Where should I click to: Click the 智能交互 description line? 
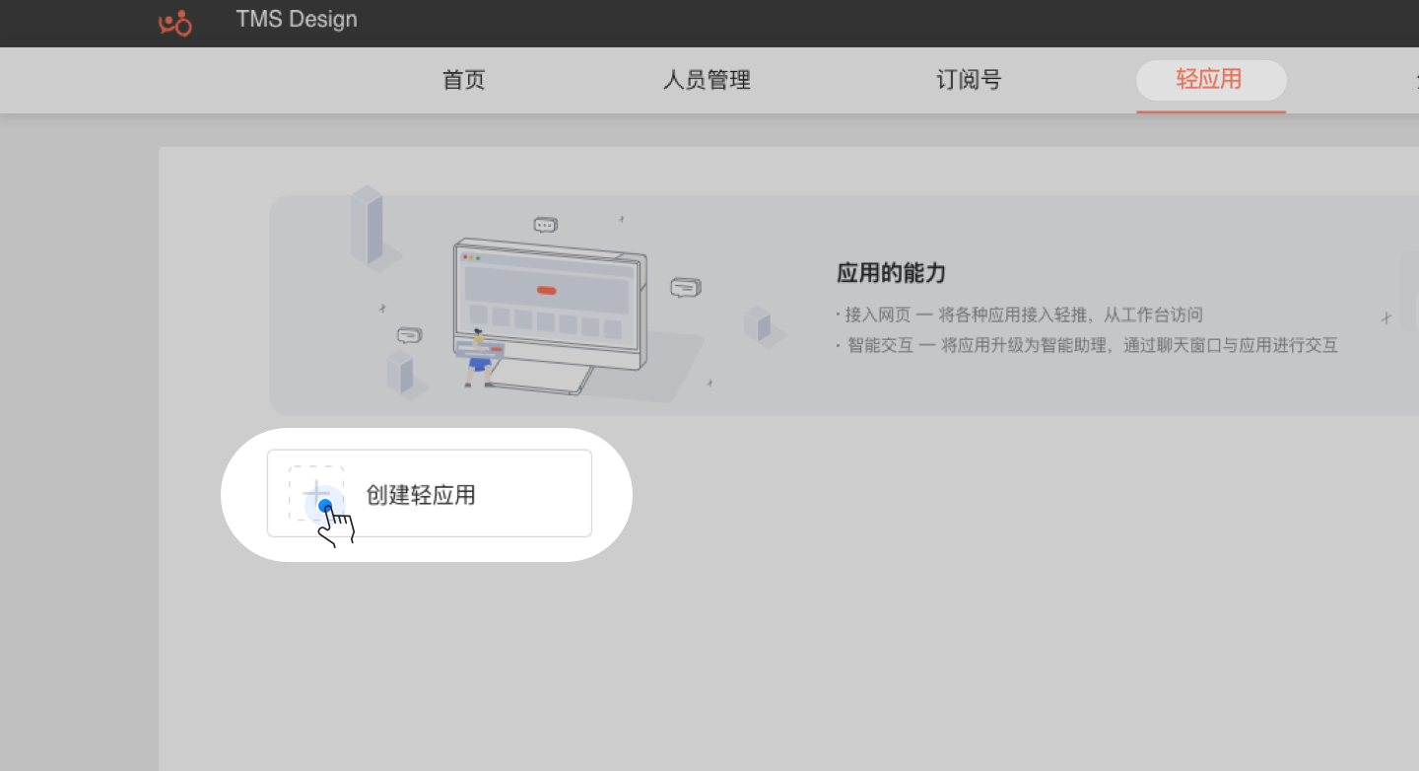pos(1086,346)
